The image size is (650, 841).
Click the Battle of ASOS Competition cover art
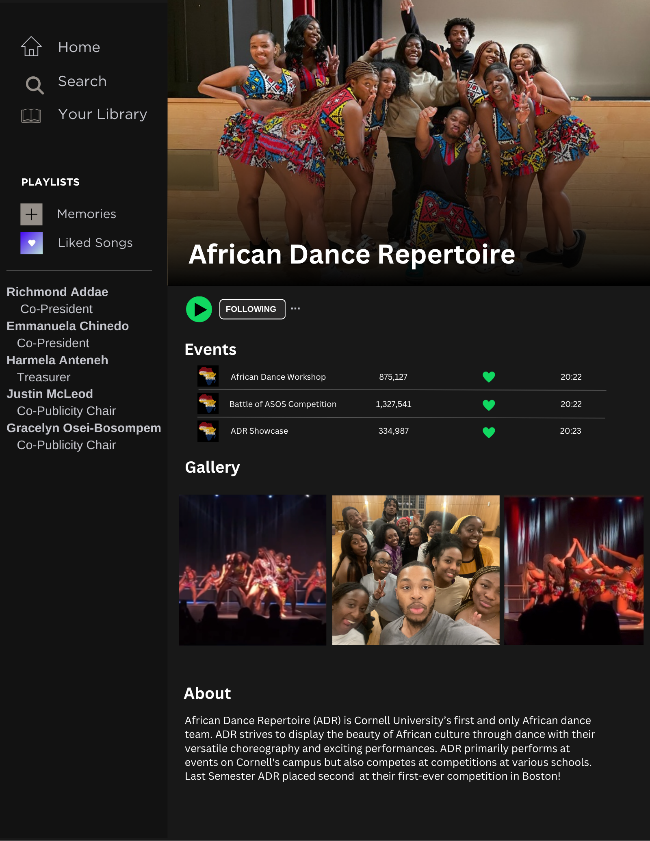(x=208, y=403)
